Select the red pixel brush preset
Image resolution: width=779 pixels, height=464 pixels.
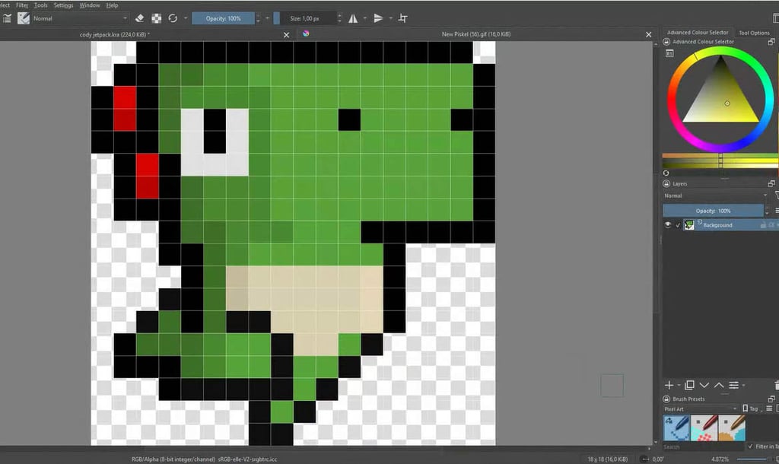coord(704,428)
